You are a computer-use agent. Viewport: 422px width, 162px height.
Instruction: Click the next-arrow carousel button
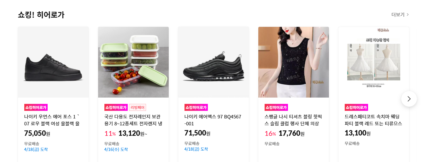[409, 99]
